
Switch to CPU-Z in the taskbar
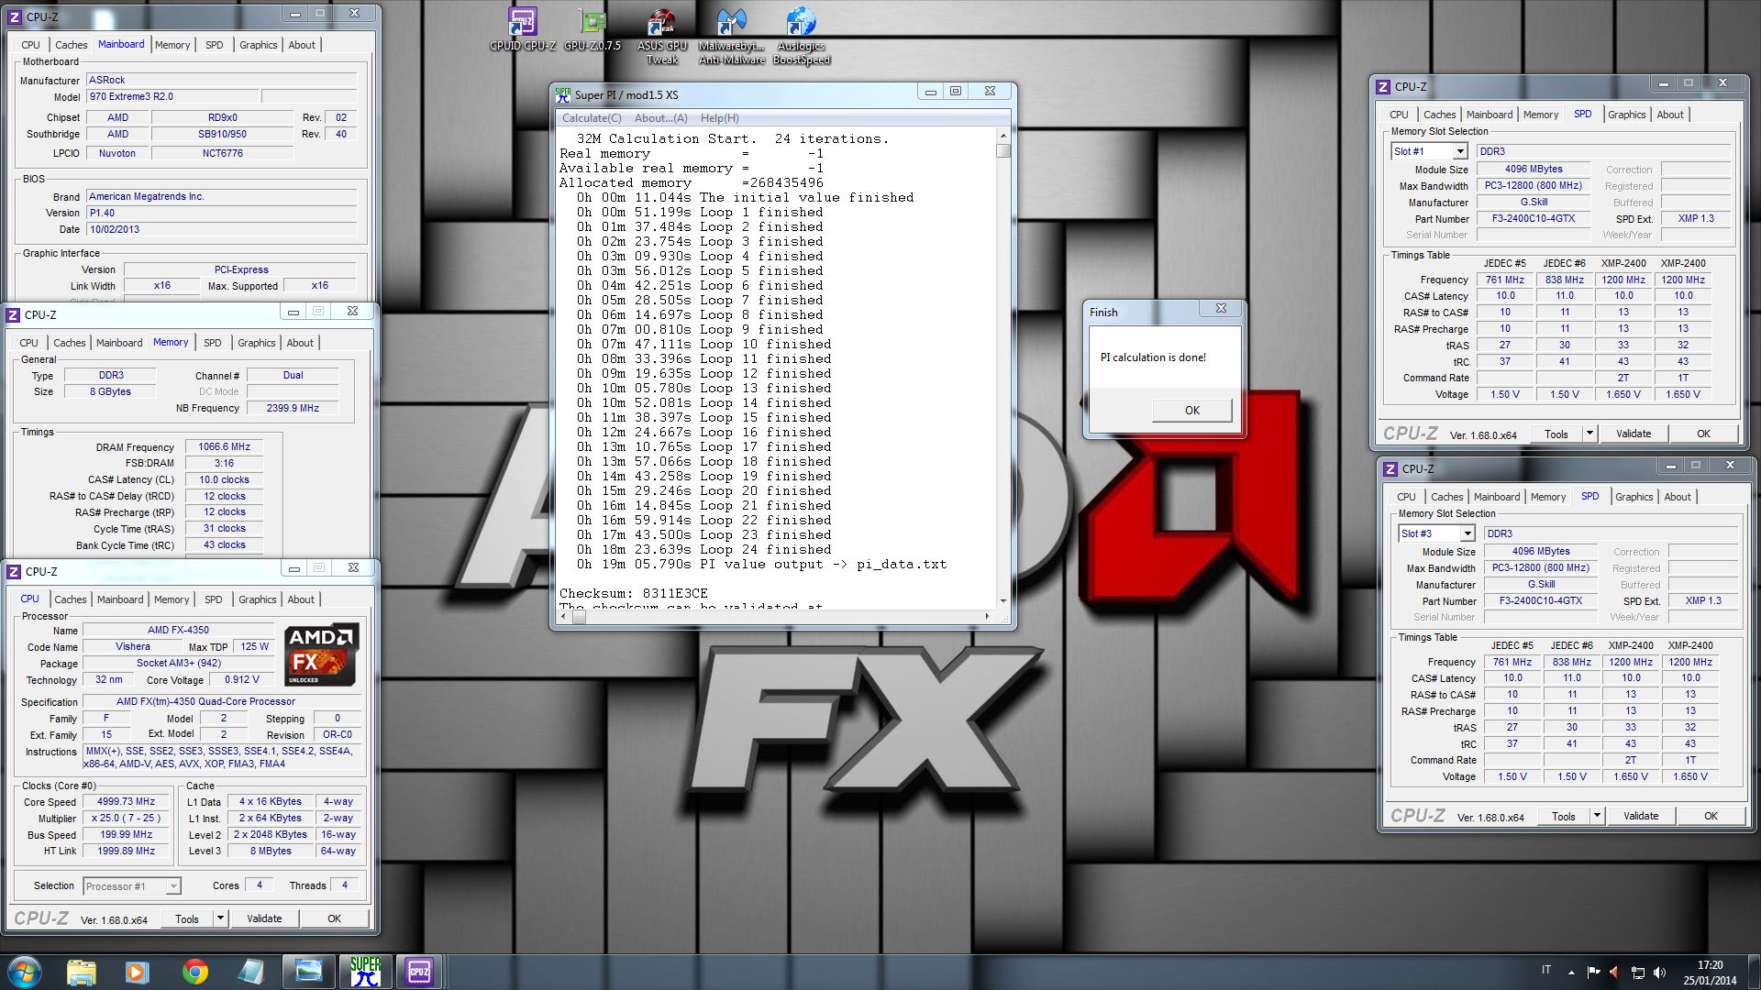point(420,972)
